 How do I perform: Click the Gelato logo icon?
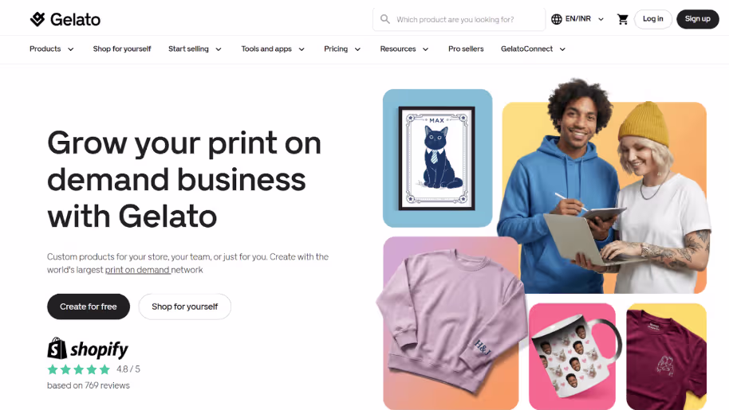tap(37, 19)
